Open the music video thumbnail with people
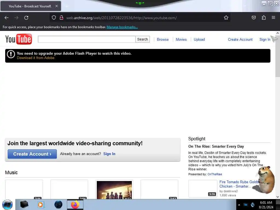Screen dimensions: 280x210 [114, 190]
